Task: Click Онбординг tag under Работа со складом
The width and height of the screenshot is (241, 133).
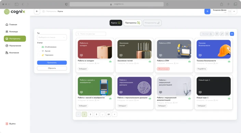Action: 83,69
